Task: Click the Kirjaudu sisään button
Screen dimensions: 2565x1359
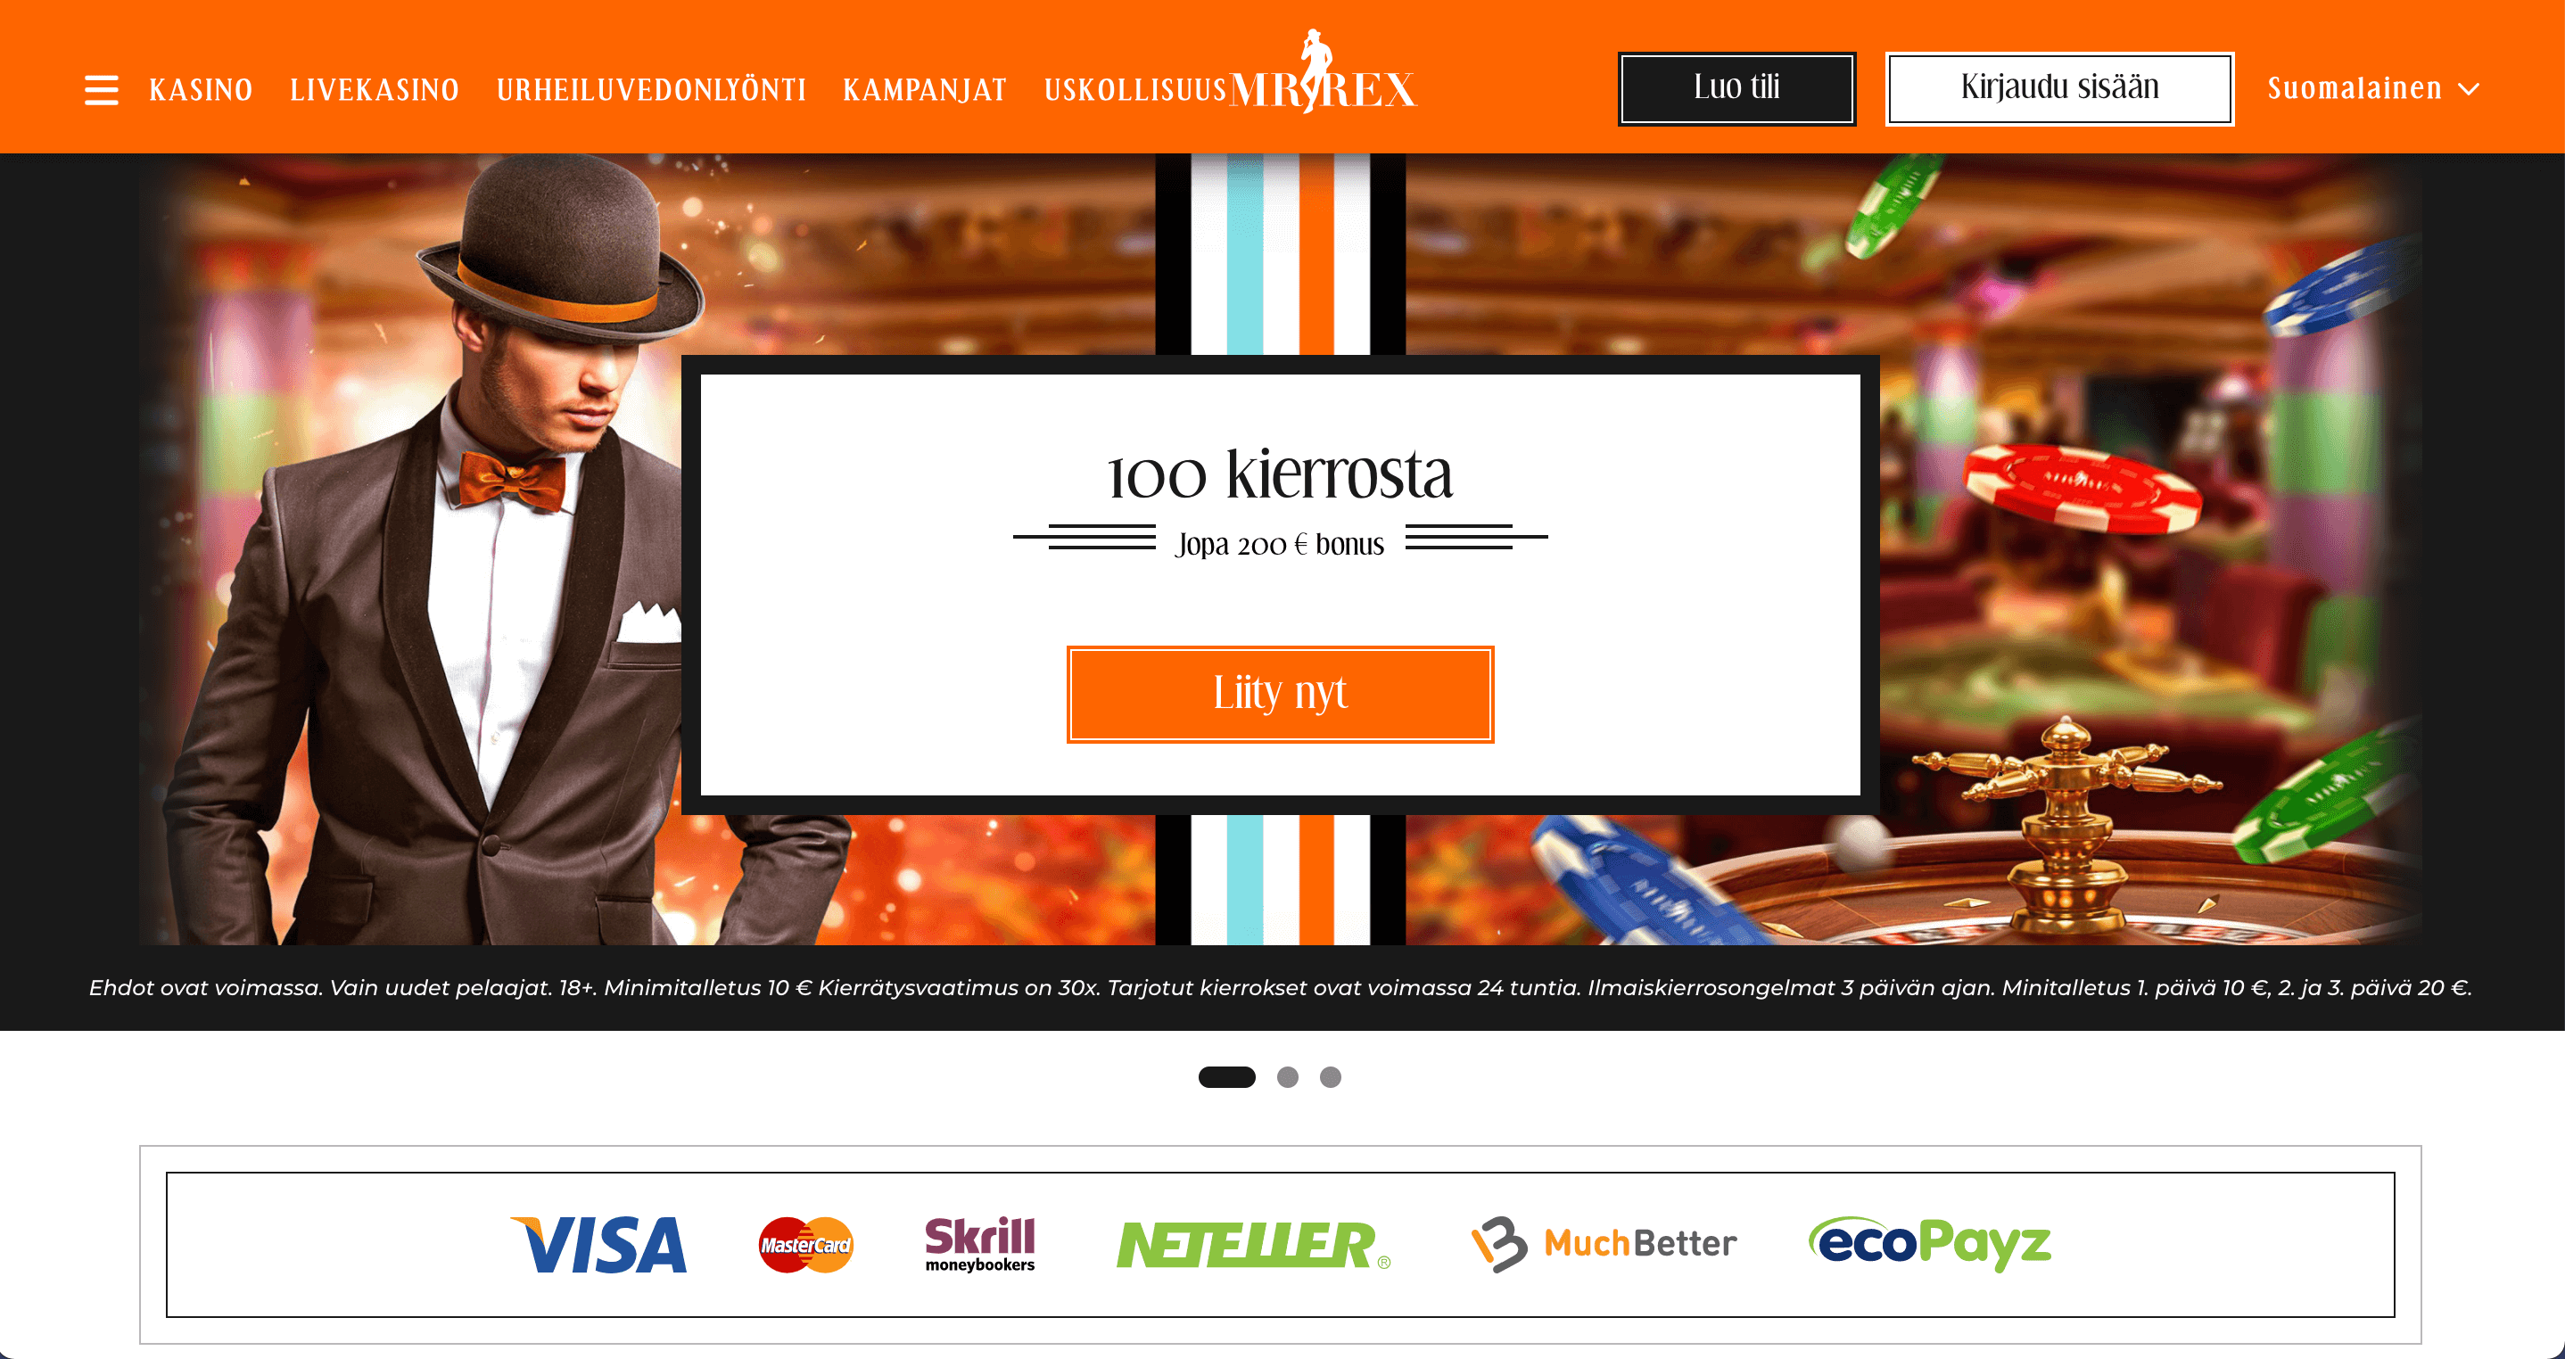Action: tap(2059, 88)
